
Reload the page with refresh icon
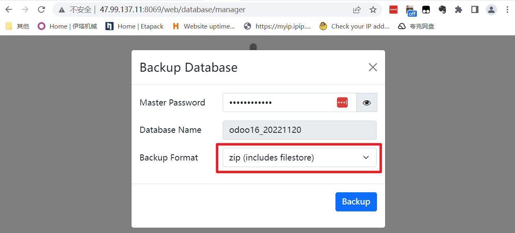[41, 9]
